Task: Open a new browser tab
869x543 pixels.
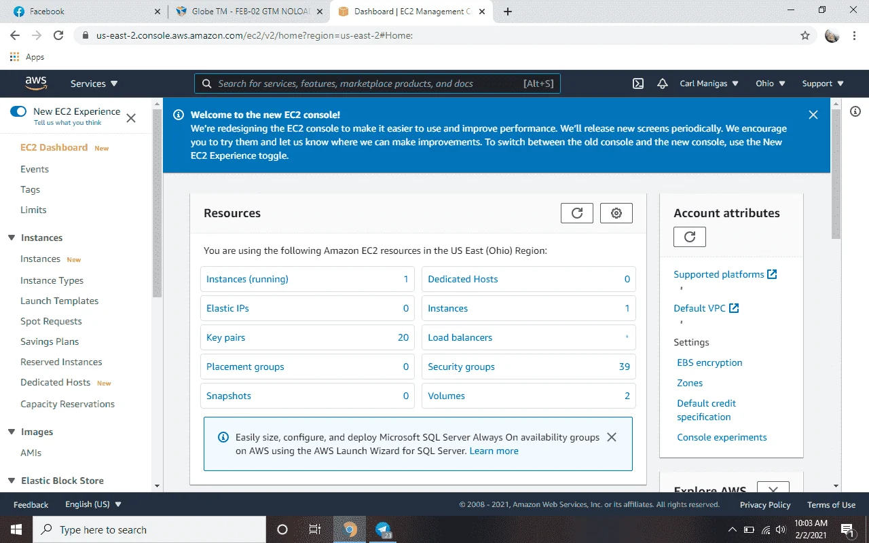Action: [x=508, y=12]
